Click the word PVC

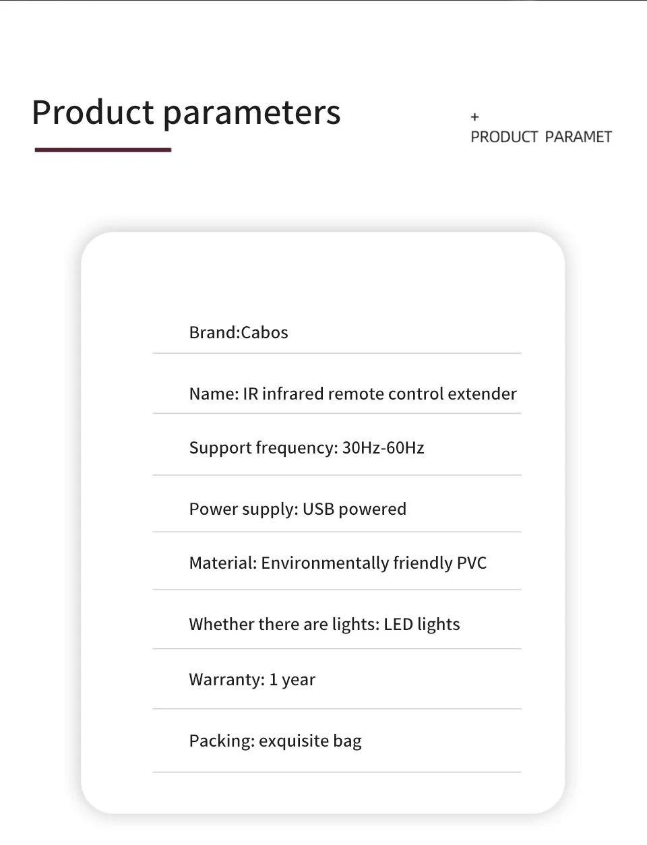pyautogui.click(x=472, y=563)
